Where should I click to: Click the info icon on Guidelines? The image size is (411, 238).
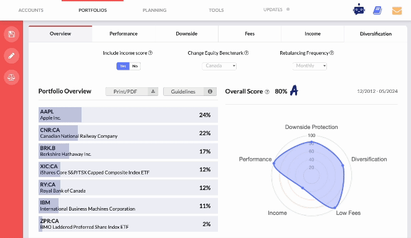pyautogui.click(x=210, y=92)
